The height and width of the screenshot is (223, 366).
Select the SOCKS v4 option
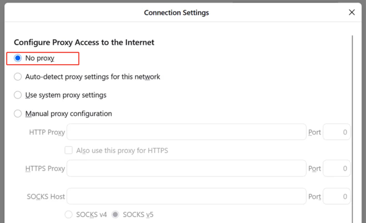click(68, 215)
